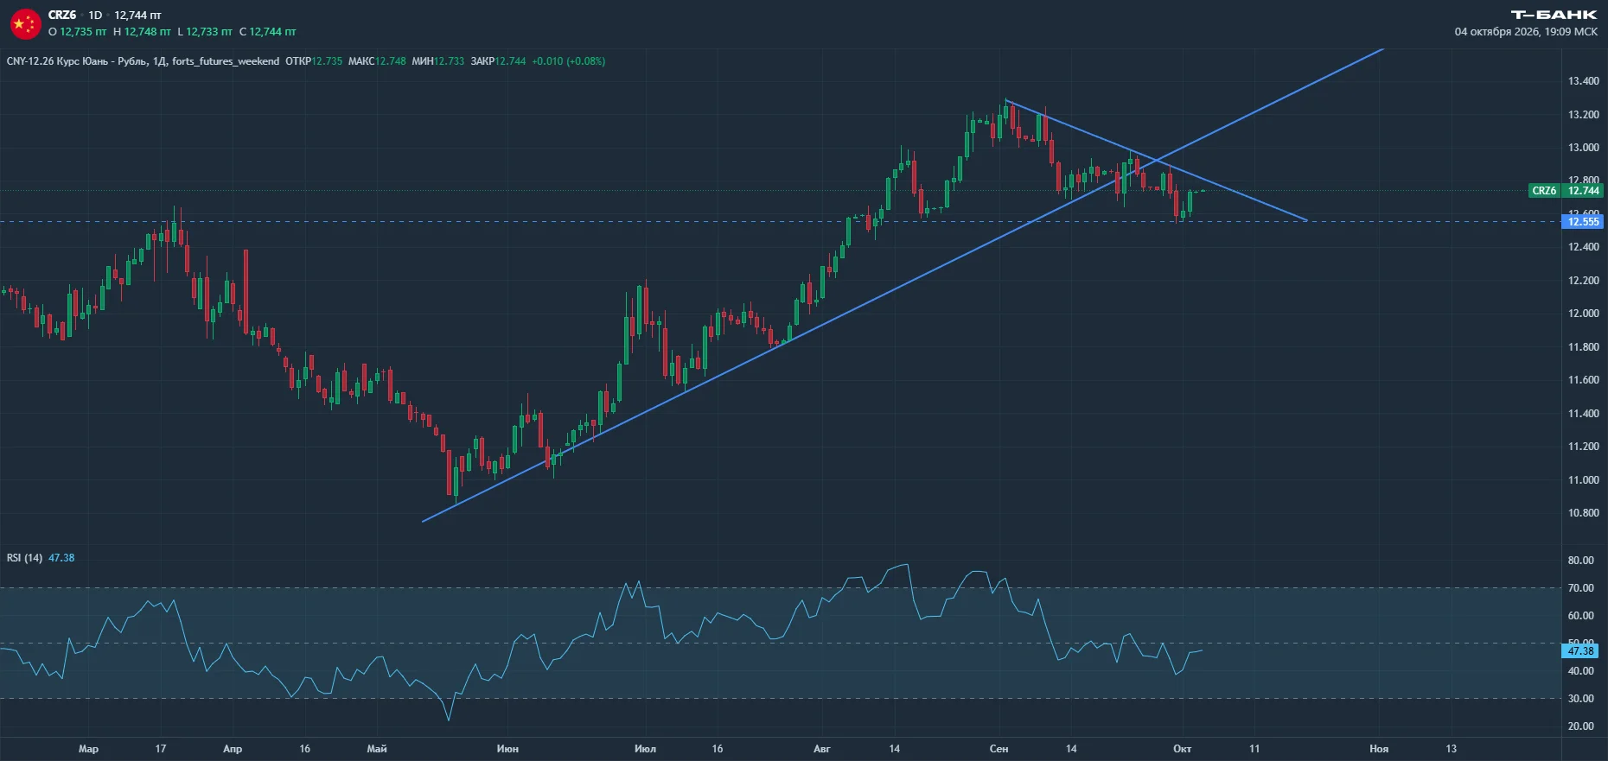1608x761 pixels.
Task: Select the CRZ6 ticker symbol in header
Action: tap(62, 15)
